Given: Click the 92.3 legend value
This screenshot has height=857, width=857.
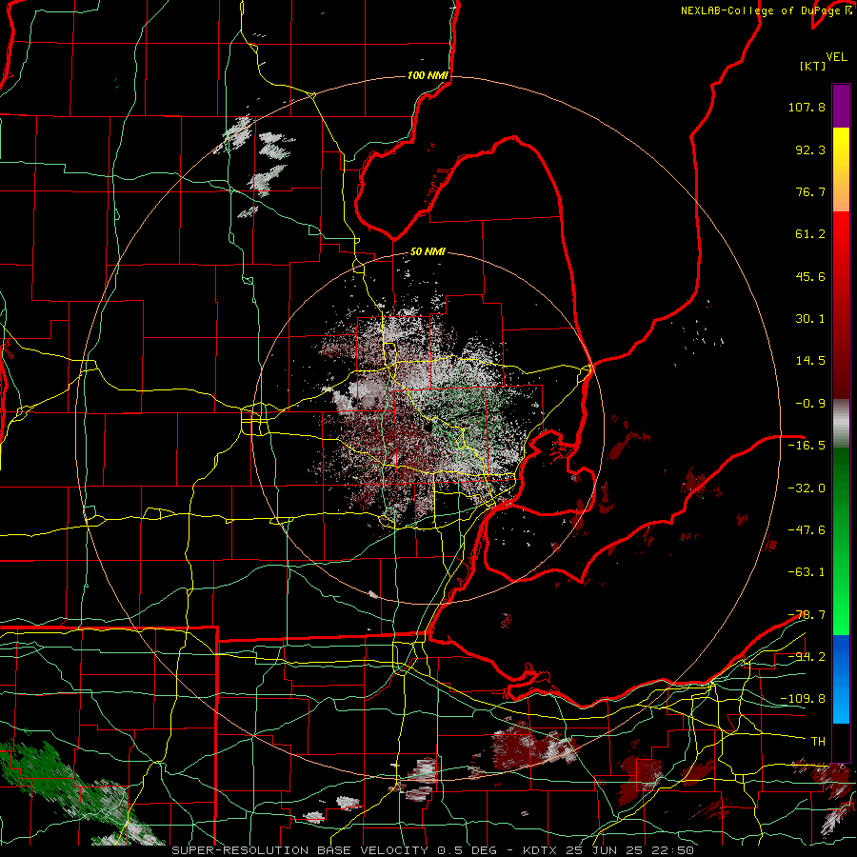Looking at the screenshot, I should point(810,149).
